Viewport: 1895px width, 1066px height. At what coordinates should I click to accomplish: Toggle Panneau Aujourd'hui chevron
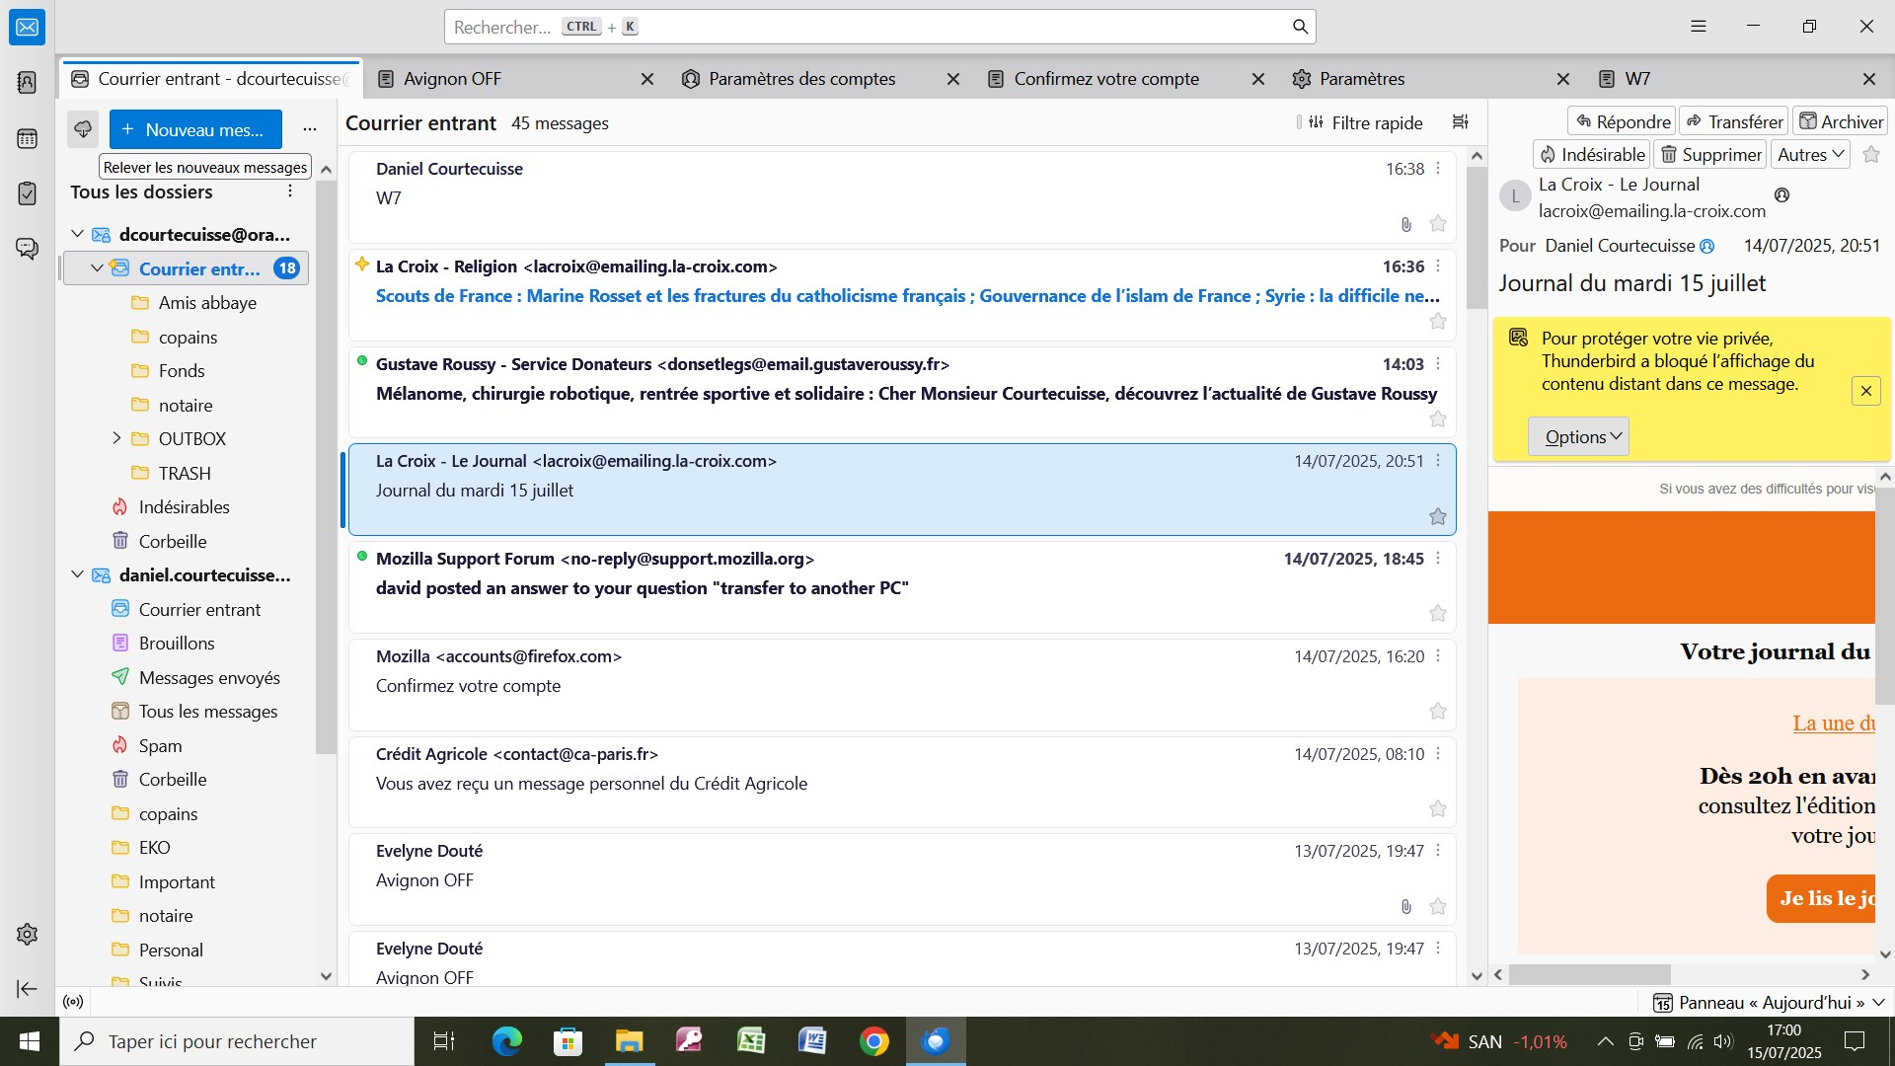pos(1878,1002)
